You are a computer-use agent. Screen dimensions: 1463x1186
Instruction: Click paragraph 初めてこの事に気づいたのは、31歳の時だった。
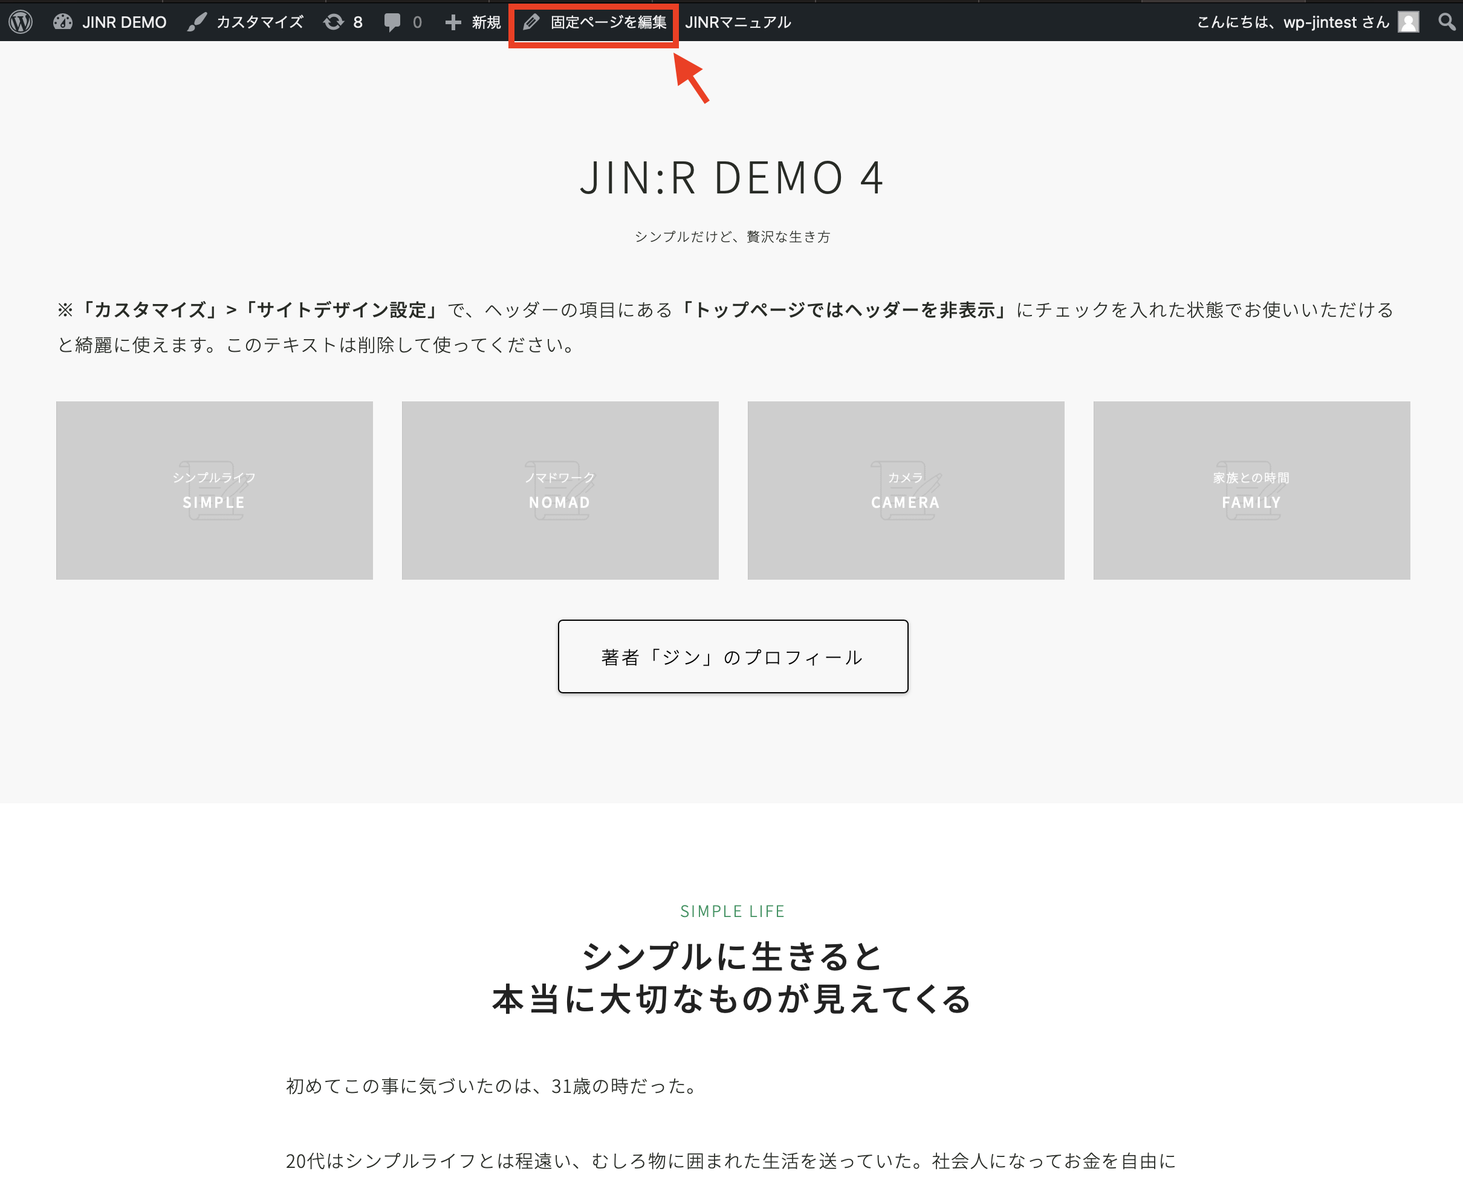tap(493, 1086)
